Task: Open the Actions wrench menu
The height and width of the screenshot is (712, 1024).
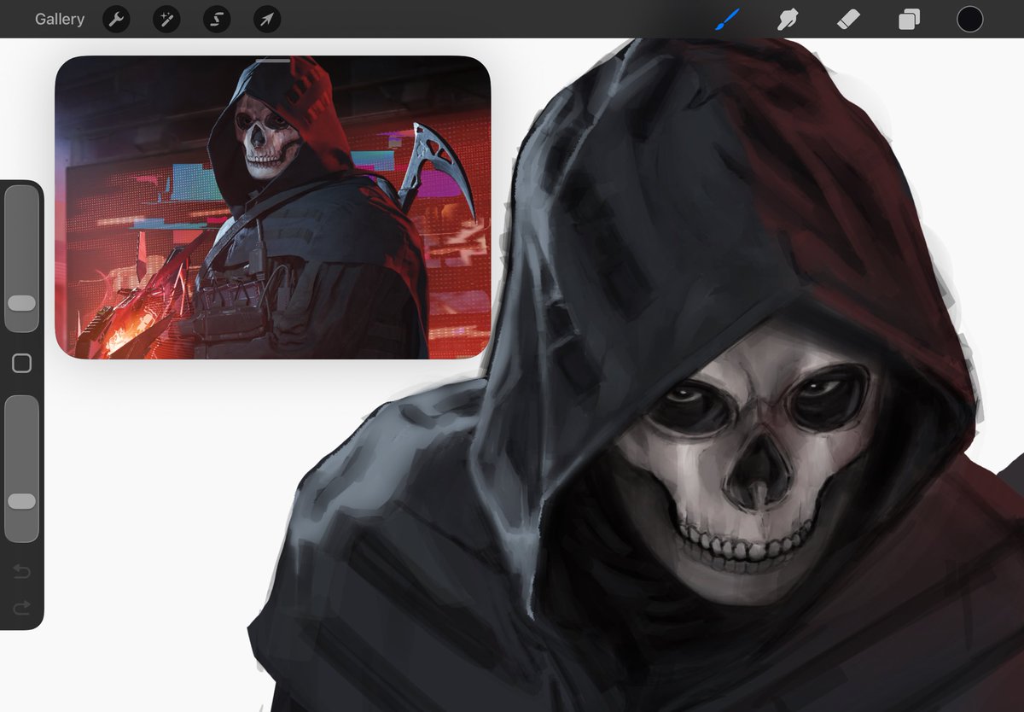Action: pyautogui.click(x=116, y=19)
